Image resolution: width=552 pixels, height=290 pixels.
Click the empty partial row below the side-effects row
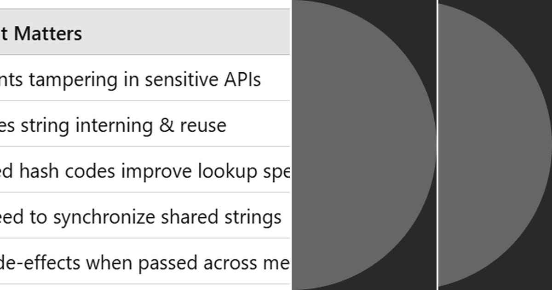(x=144, y=287)
